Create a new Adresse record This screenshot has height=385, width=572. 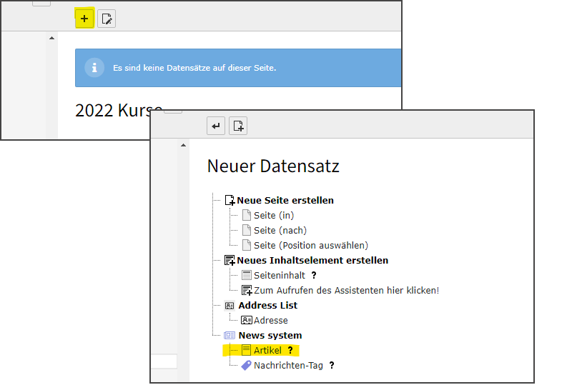tap(270, 320)
